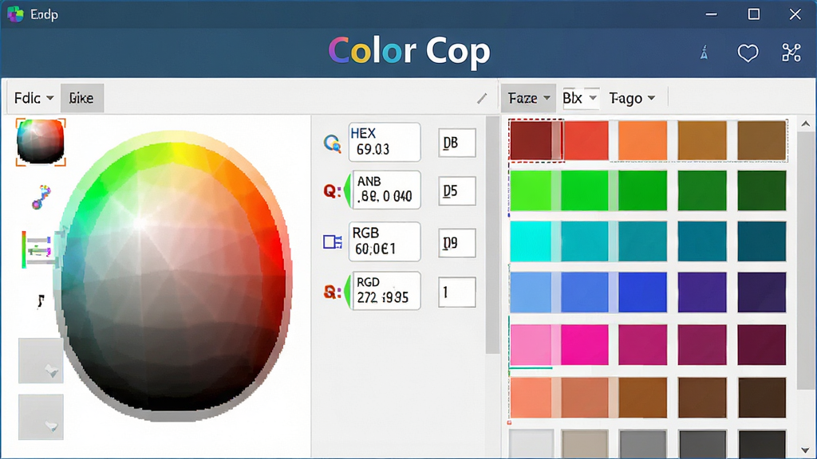Select the light blue swatch
This screenshot has width=817, height=459.
pyautogui.click(x=531, y=292)
